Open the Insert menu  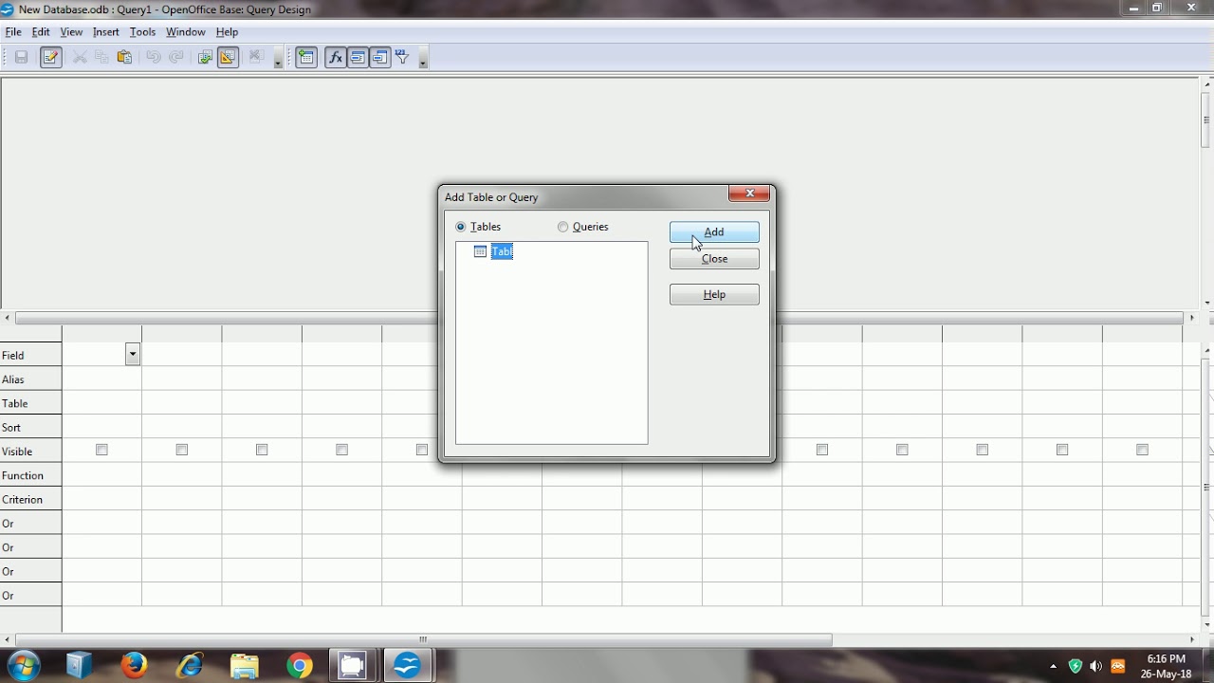(106, 31)
